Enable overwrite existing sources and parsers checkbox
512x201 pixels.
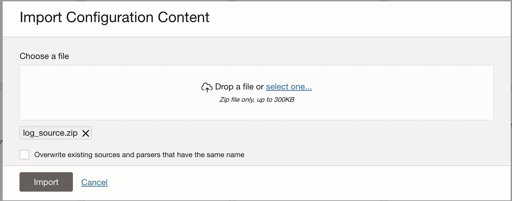pos(25,155)
